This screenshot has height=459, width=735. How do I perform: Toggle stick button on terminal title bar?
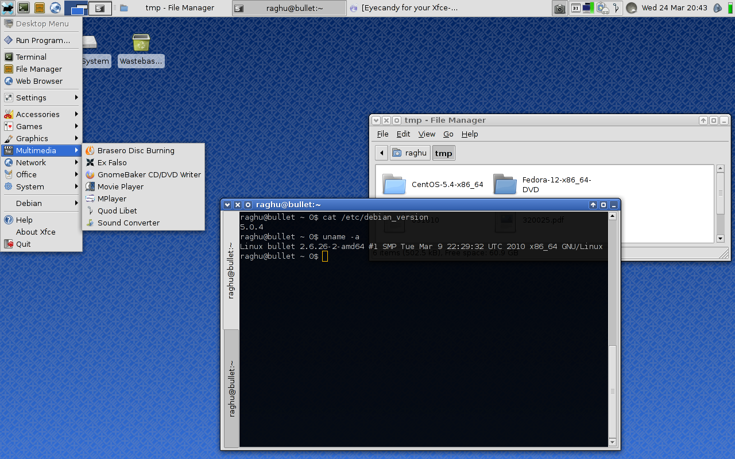[248, 205]
